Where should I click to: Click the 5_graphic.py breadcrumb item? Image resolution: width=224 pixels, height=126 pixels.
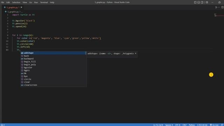pos(13,12)
